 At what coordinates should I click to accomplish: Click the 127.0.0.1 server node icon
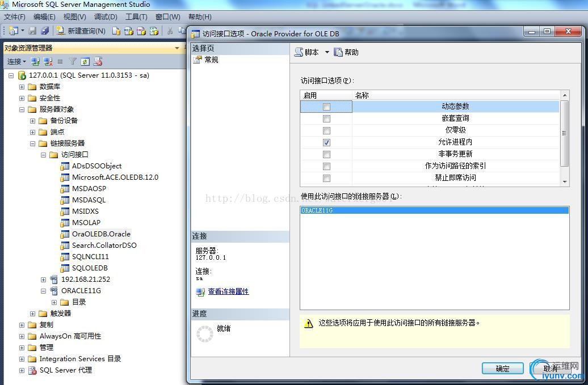coord(22,75)
